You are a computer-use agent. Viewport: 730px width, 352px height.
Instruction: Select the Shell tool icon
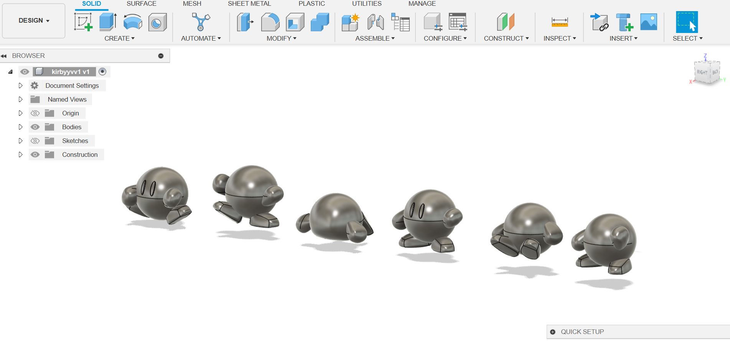pyautogui.click(x=295, y=22)
